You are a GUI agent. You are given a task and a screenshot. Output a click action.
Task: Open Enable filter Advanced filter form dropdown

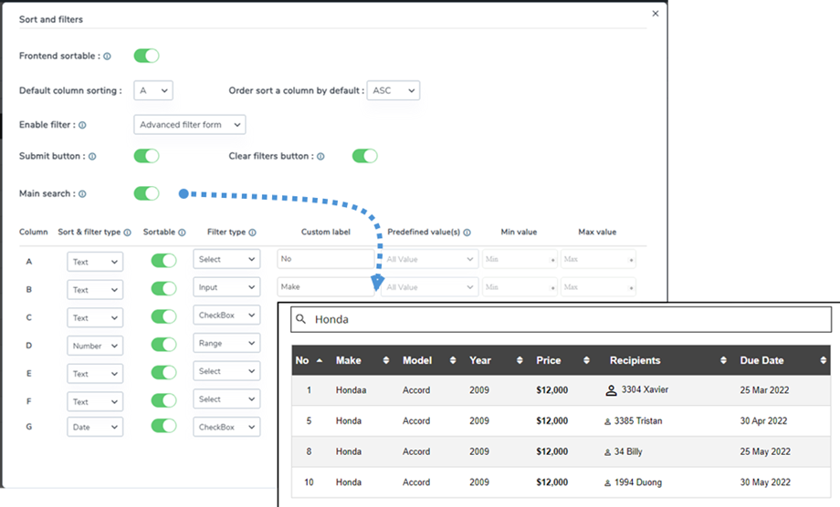189,124
